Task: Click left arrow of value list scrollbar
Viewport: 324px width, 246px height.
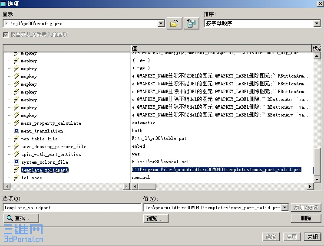Action: click(135, 187)
